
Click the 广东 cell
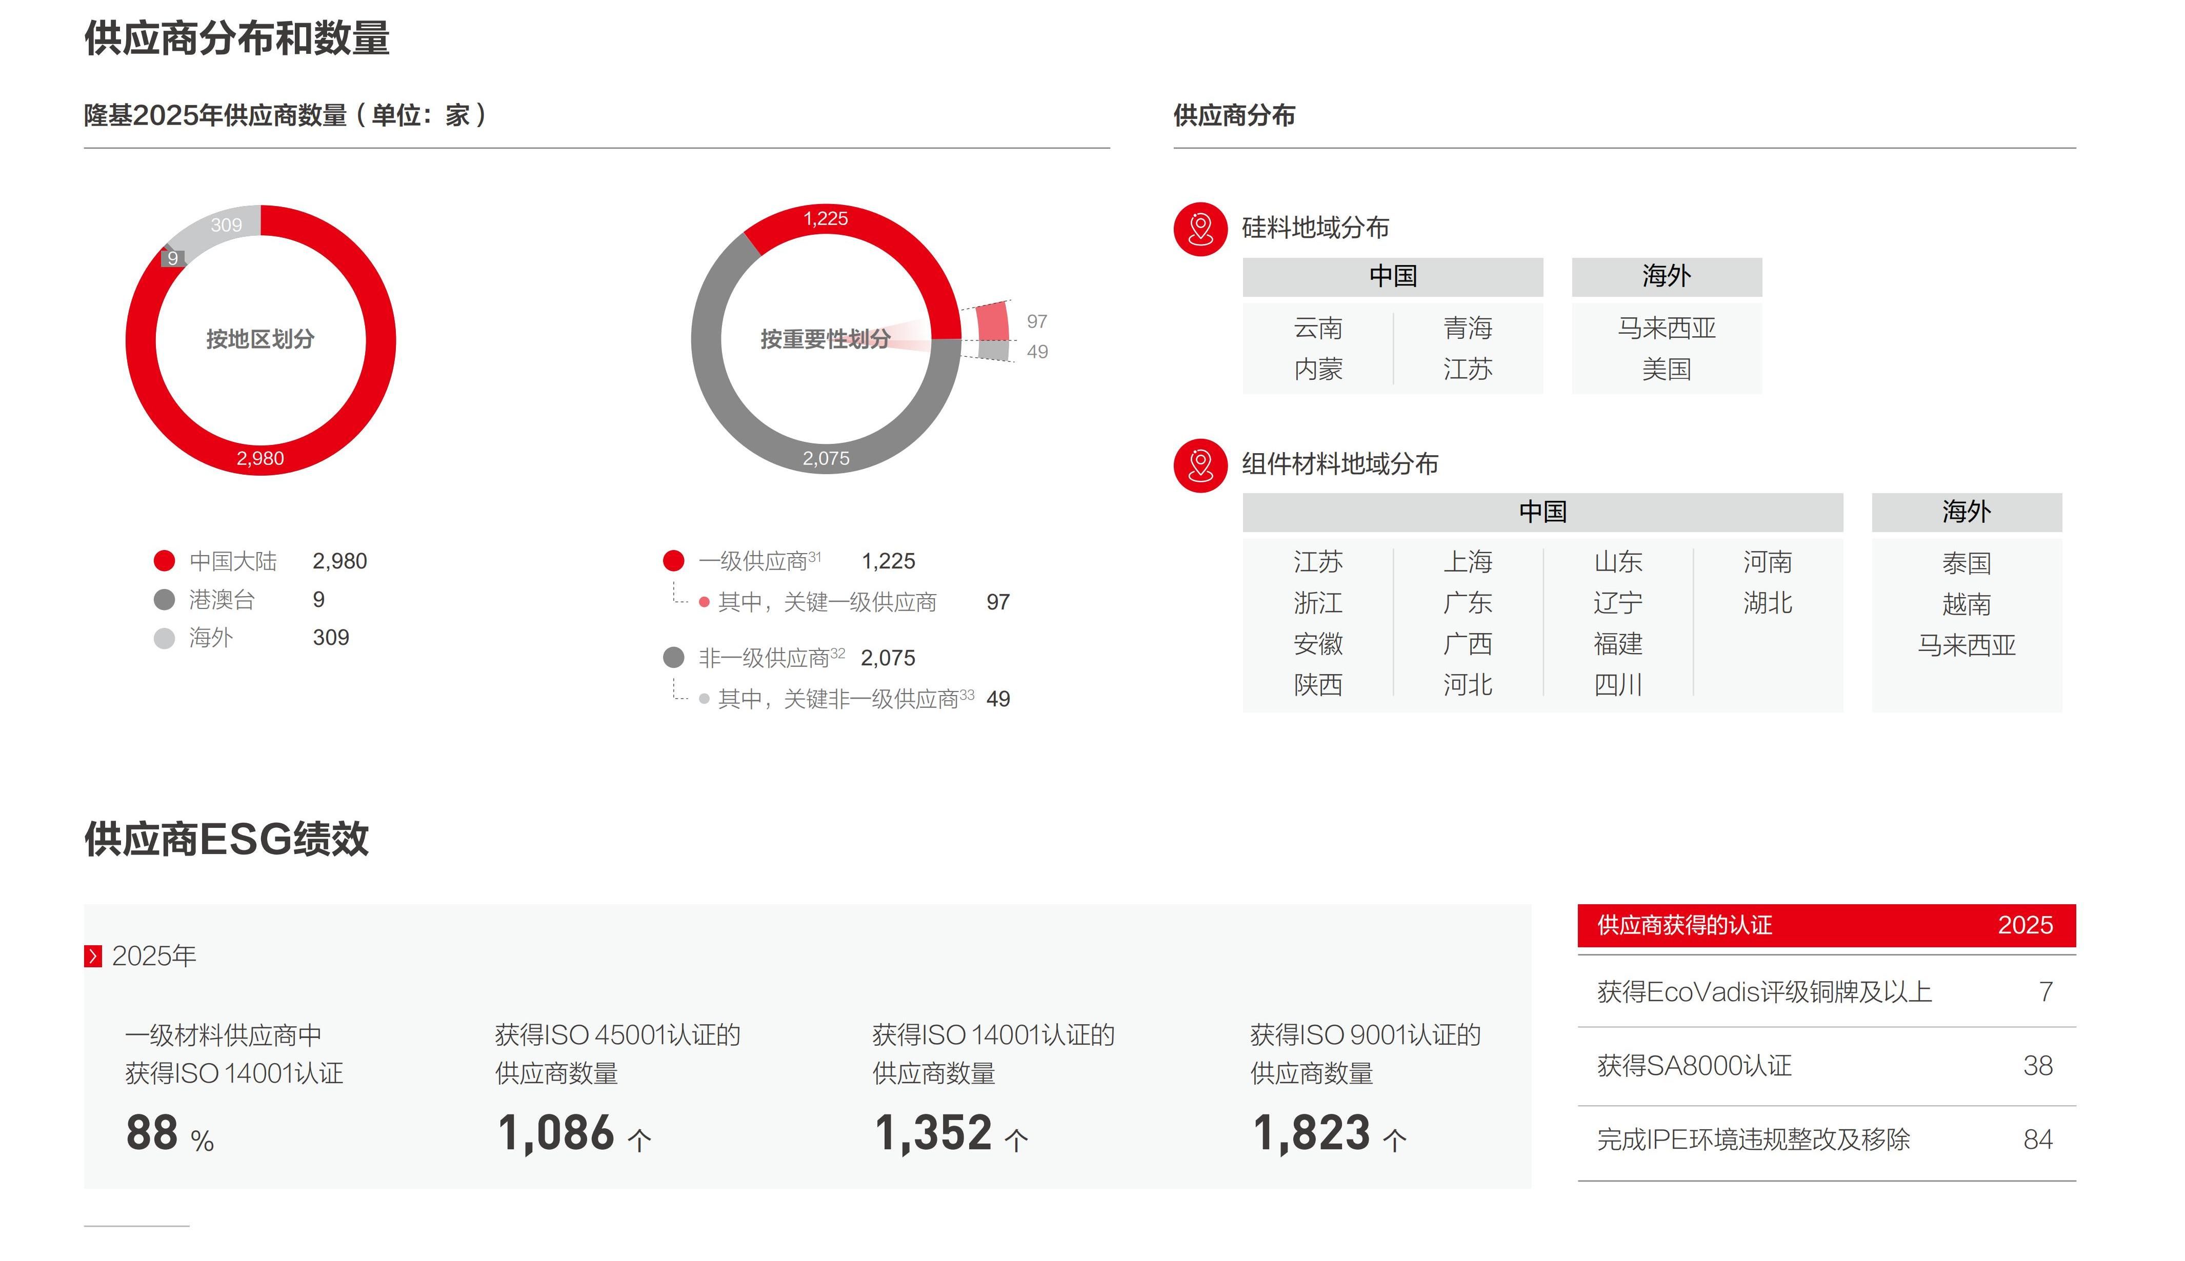(1468, 603)
